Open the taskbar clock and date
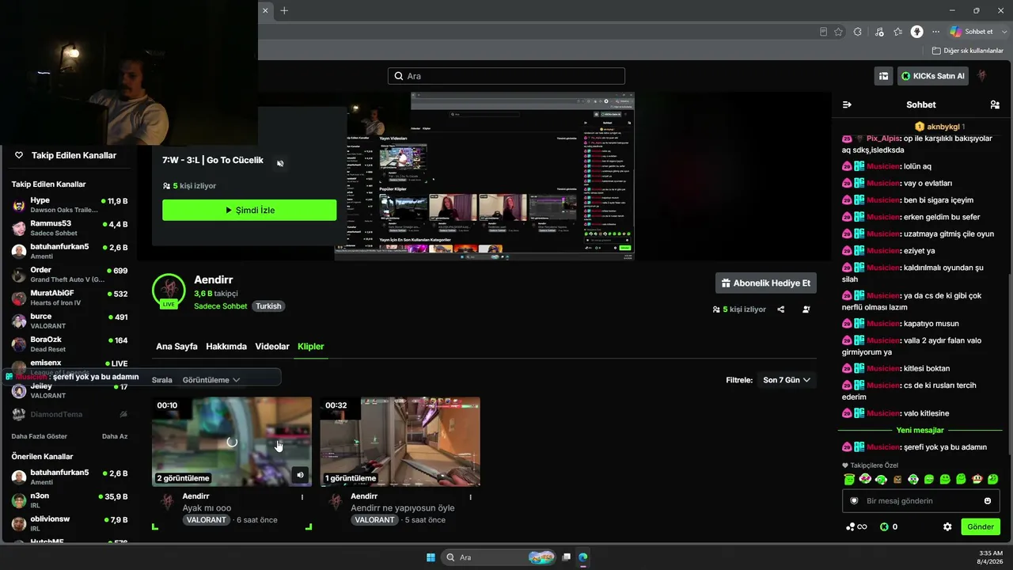The height and width of the screenshot is (570, 1013). click(x=991, y=557)
